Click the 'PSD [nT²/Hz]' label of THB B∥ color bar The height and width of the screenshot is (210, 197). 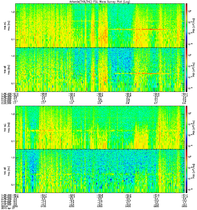(x=194, y=70)
